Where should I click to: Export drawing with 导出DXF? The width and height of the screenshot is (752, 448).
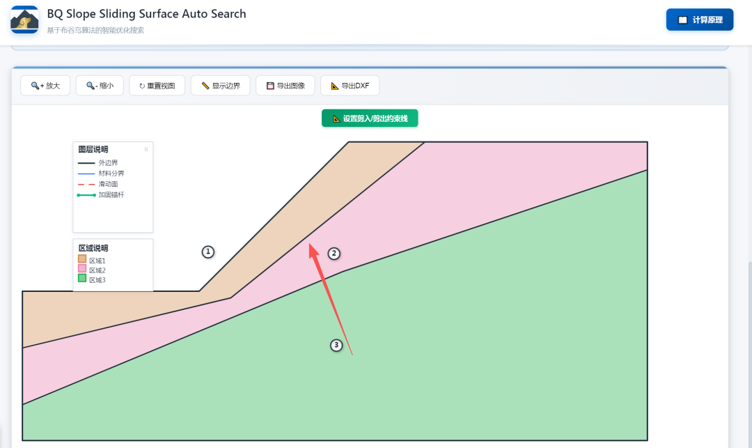click(350, 86)
